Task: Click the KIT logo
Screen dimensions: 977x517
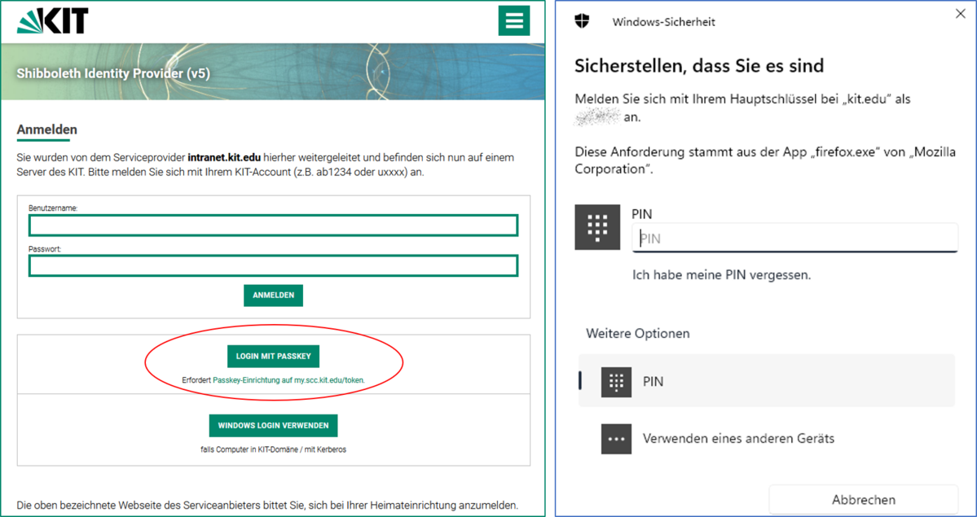Action: pyautogui.click(x=53, y=21)
